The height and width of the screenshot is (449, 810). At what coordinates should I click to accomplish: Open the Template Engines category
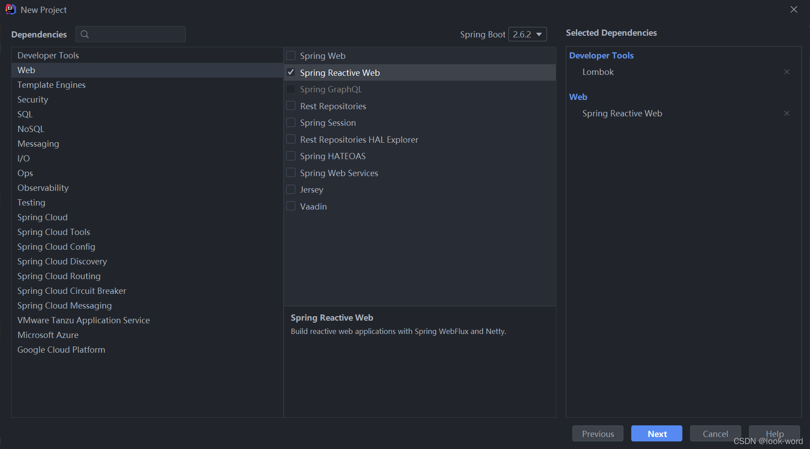147,85
